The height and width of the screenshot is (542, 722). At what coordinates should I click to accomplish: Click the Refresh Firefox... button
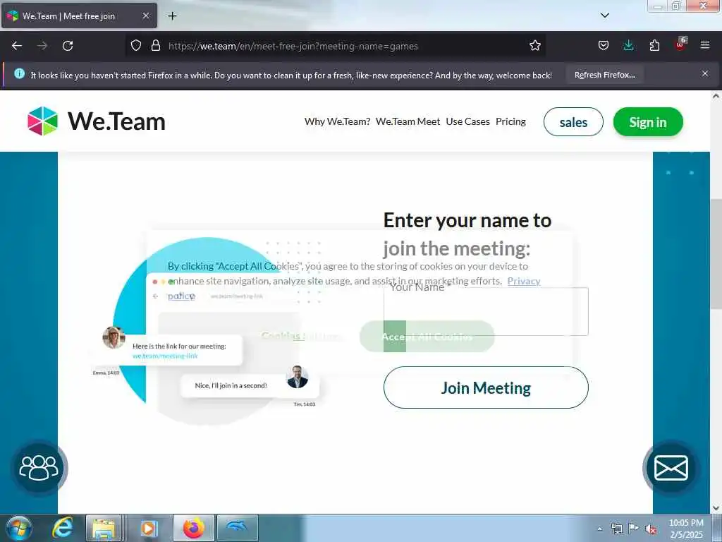604,75
